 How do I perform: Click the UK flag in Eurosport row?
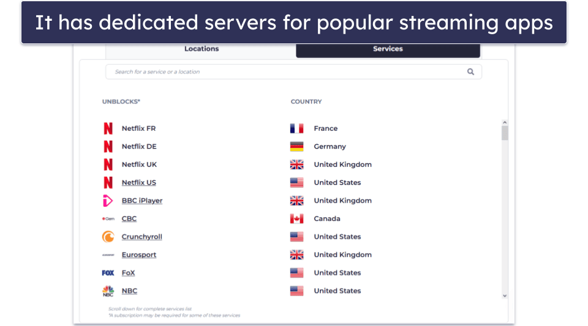click(296, 254)
